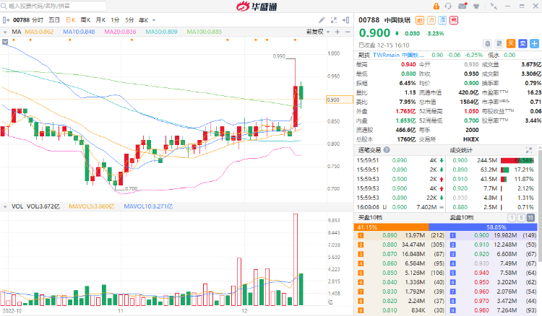Toggle the event markers checkbox on chart
This screenshot has width=542, height=316.
coord(5,42)
